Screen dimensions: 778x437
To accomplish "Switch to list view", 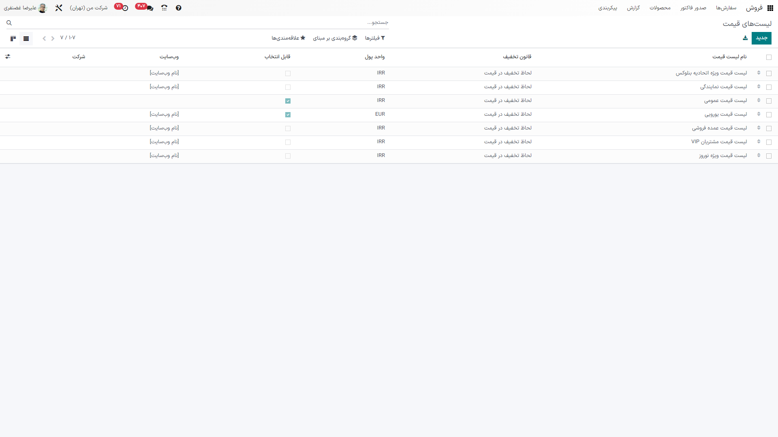I will 26,38.
